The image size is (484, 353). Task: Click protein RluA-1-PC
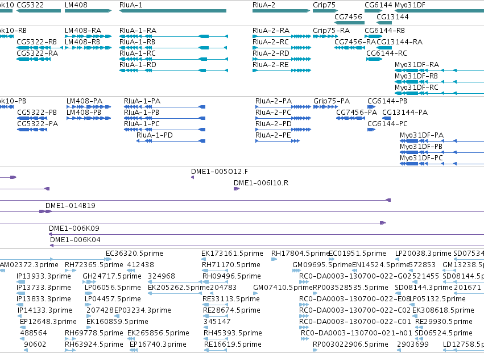[164, 130]
